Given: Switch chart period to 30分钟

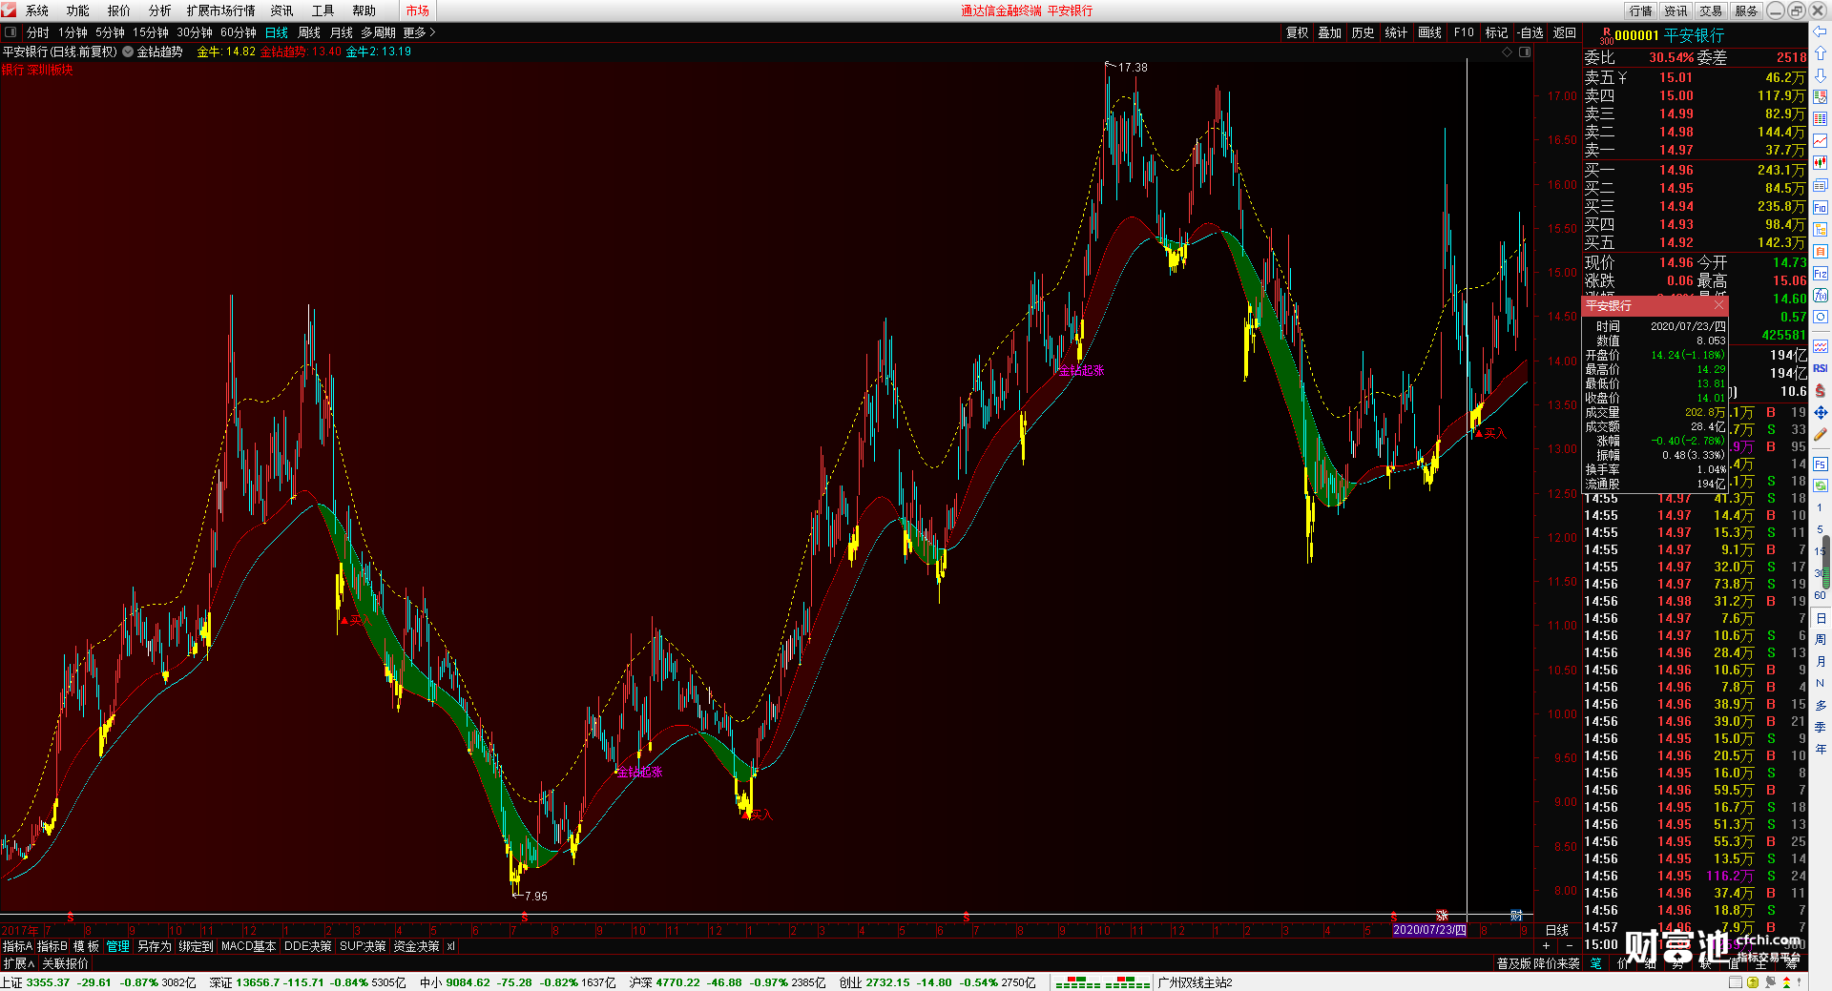Looking at the screenshot, I should pyautogui.click(x=194, y=32).
